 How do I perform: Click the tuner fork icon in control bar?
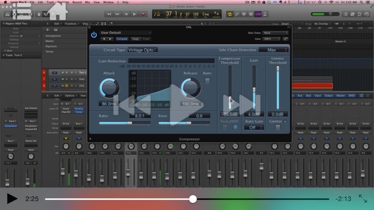tap(237, 14)
